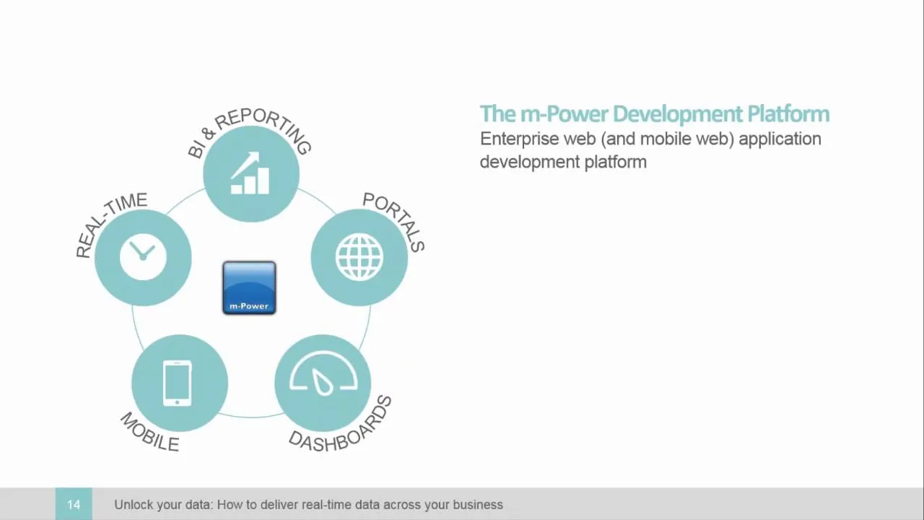Select the m-Power logo in the center

(x=249, y=288)
